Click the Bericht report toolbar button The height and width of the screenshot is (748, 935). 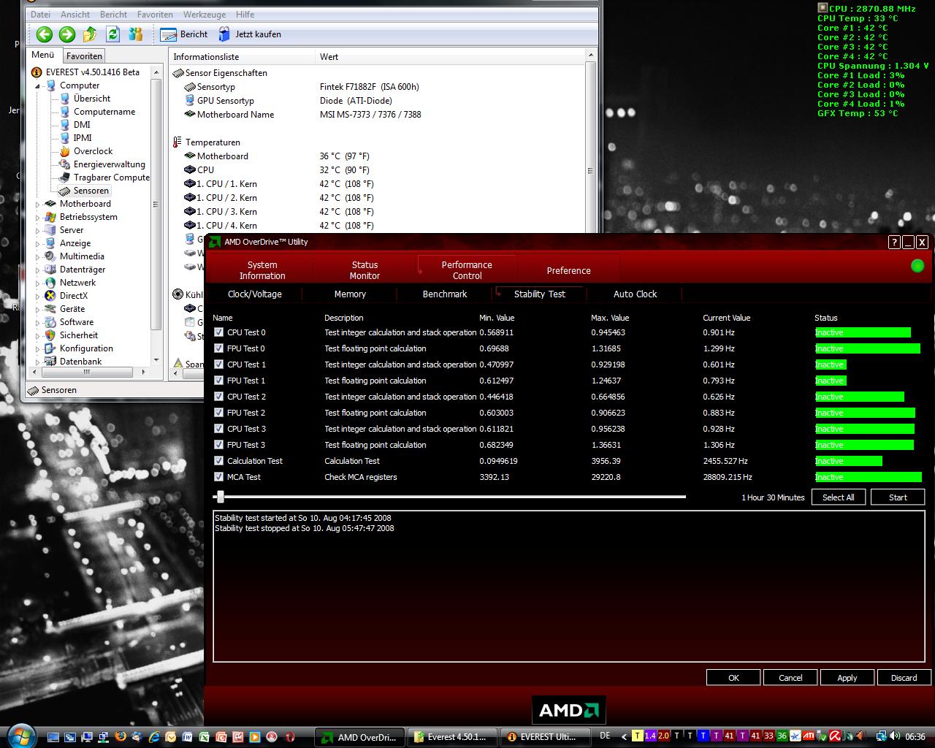click(x=184, y=34)
